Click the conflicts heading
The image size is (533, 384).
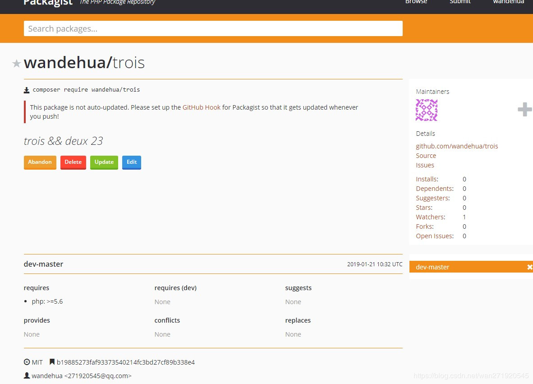pyautogui.click(x=167, y=320)
